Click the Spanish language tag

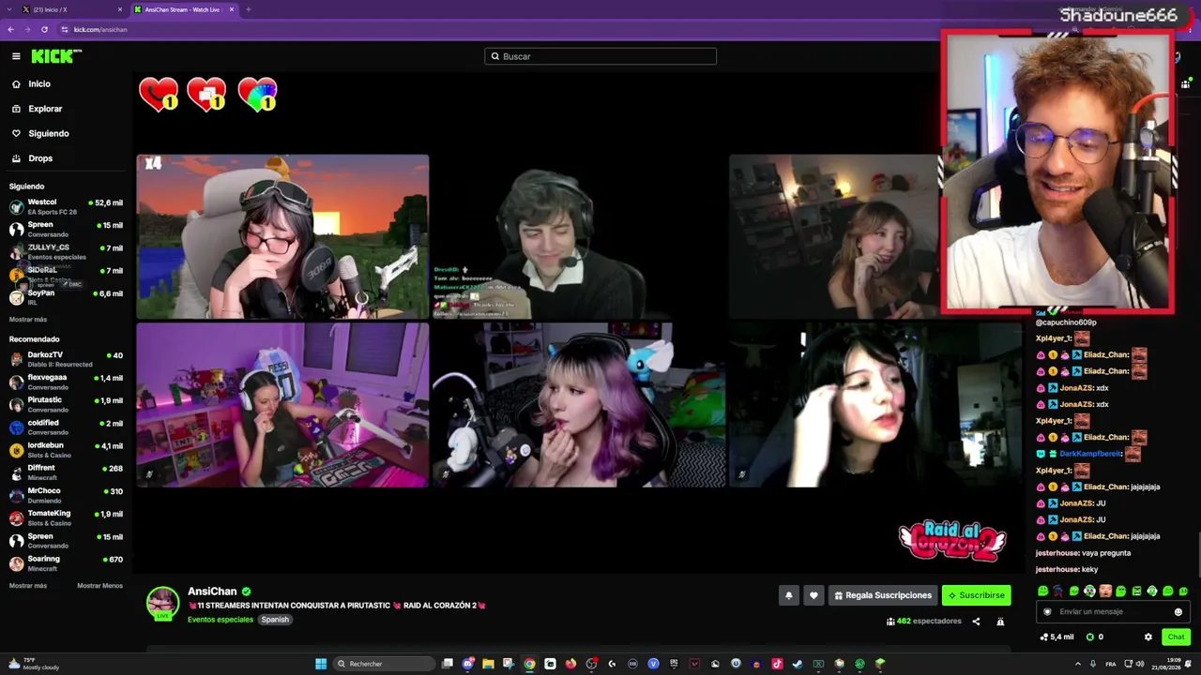click(x=275, y=620)
